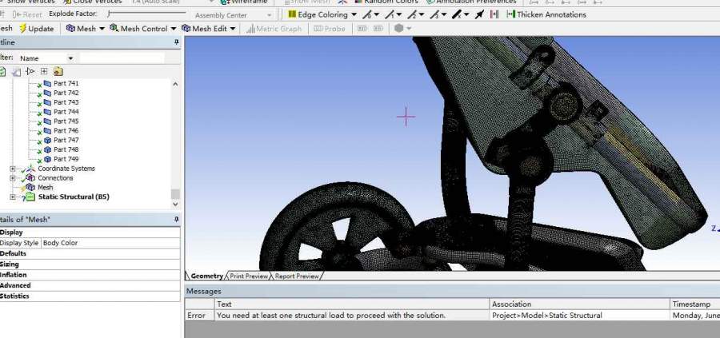
Task: Switch to the Report Preview tab
Action: click(x=297, y=276)
